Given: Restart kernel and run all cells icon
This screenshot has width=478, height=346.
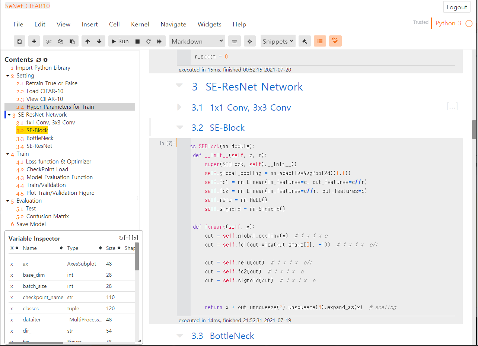Looking at the screenshot, I should [159, 41].
